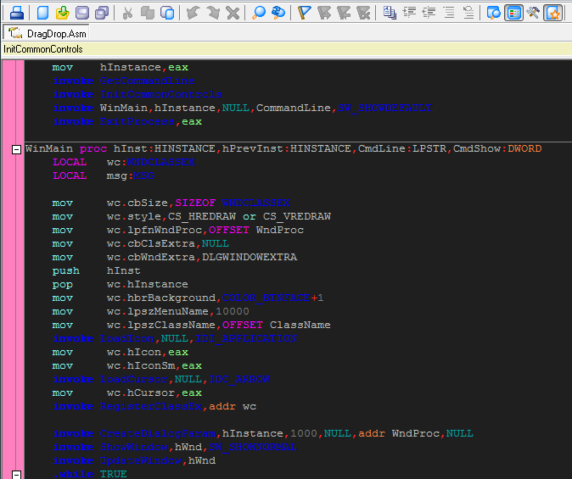
Task: Collapse the WinMain proc block
Action: (16, 149)
